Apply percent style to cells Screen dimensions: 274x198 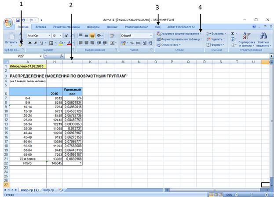(132, 43)
